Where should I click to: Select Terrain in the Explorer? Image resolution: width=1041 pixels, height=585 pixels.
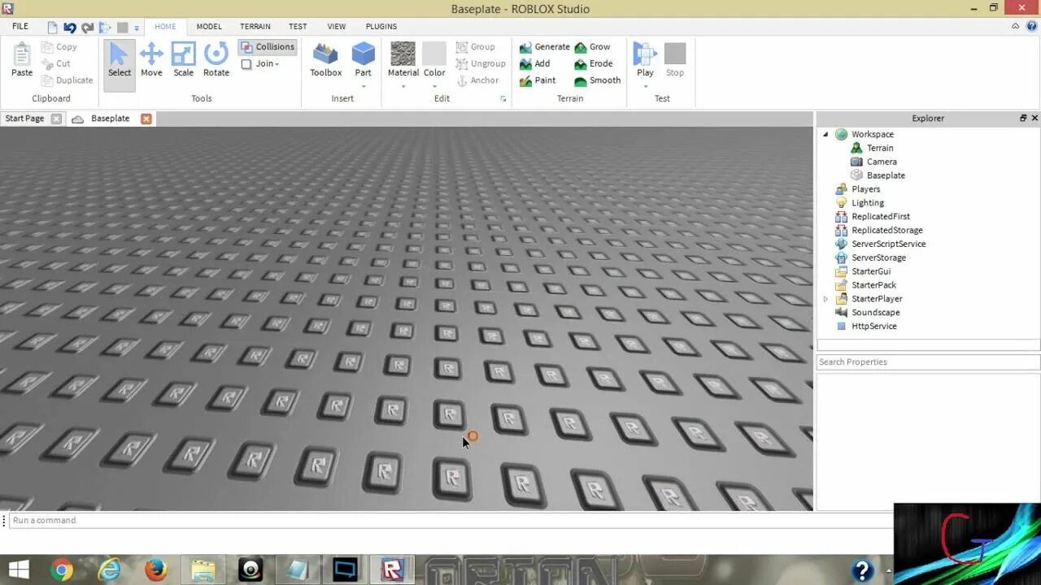point(880,148)
